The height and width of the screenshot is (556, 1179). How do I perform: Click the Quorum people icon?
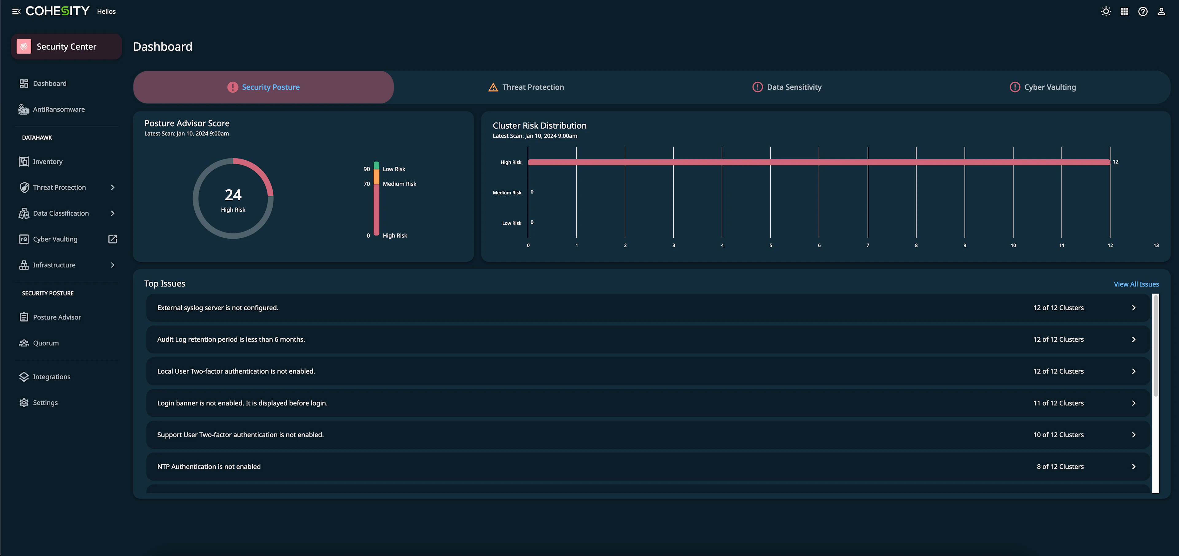click(x=24, y=343)
